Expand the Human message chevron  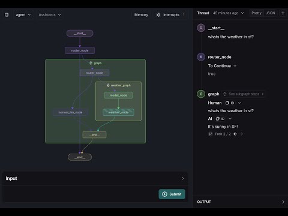point(239,103)
